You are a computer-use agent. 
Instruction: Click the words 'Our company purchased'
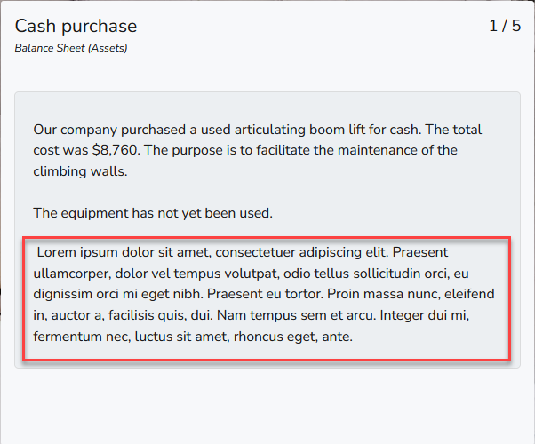(x=104, y=130)
